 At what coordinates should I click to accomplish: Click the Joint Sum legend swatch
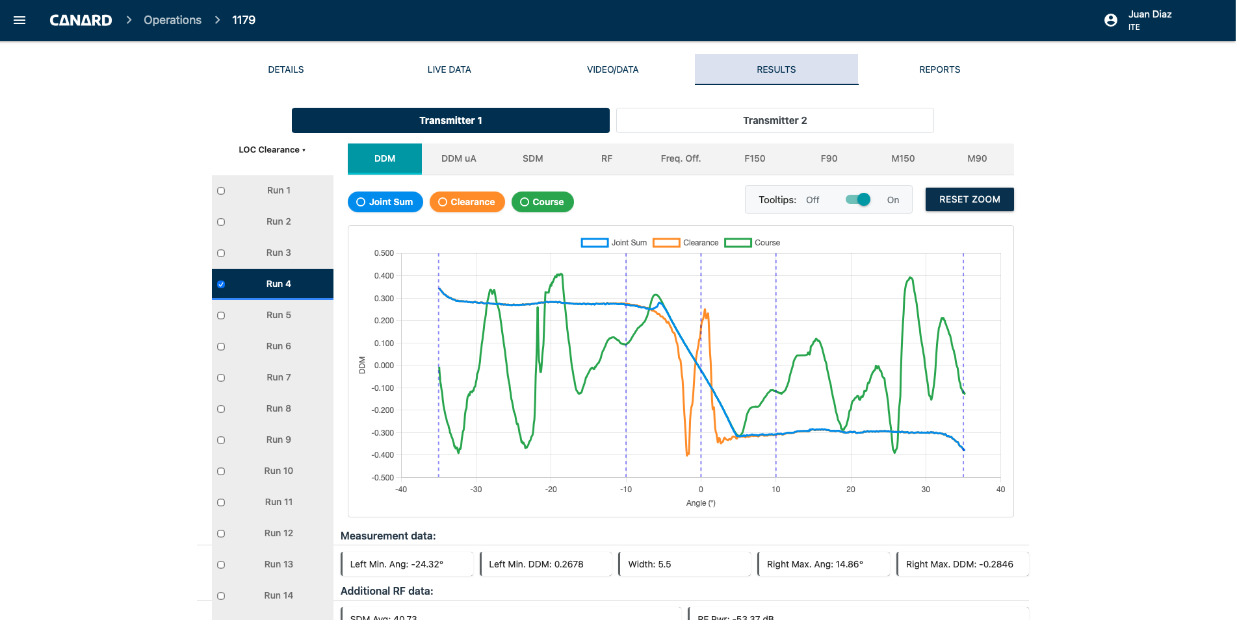[x=595, y=243]
